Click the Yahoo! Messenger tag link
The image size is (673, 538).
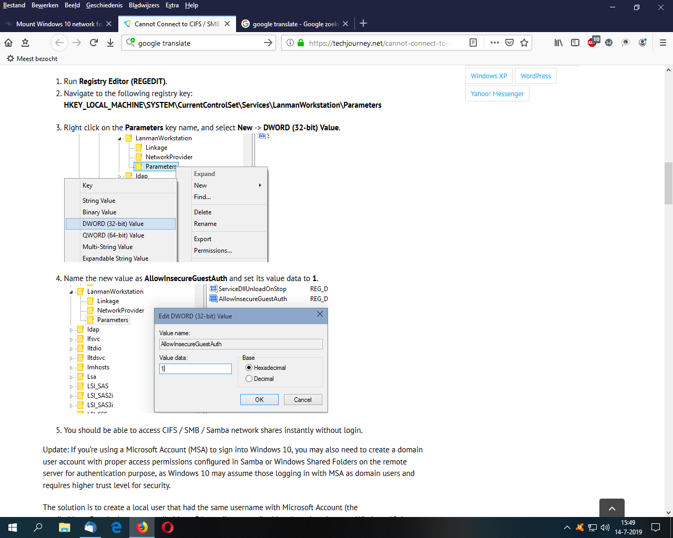coord(497,94)
